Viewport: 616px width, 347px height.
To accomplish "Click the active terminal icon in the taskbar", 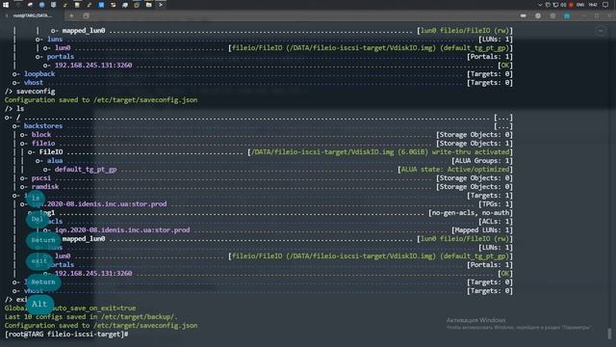I will pyautogui.click(x=161, y=5).
